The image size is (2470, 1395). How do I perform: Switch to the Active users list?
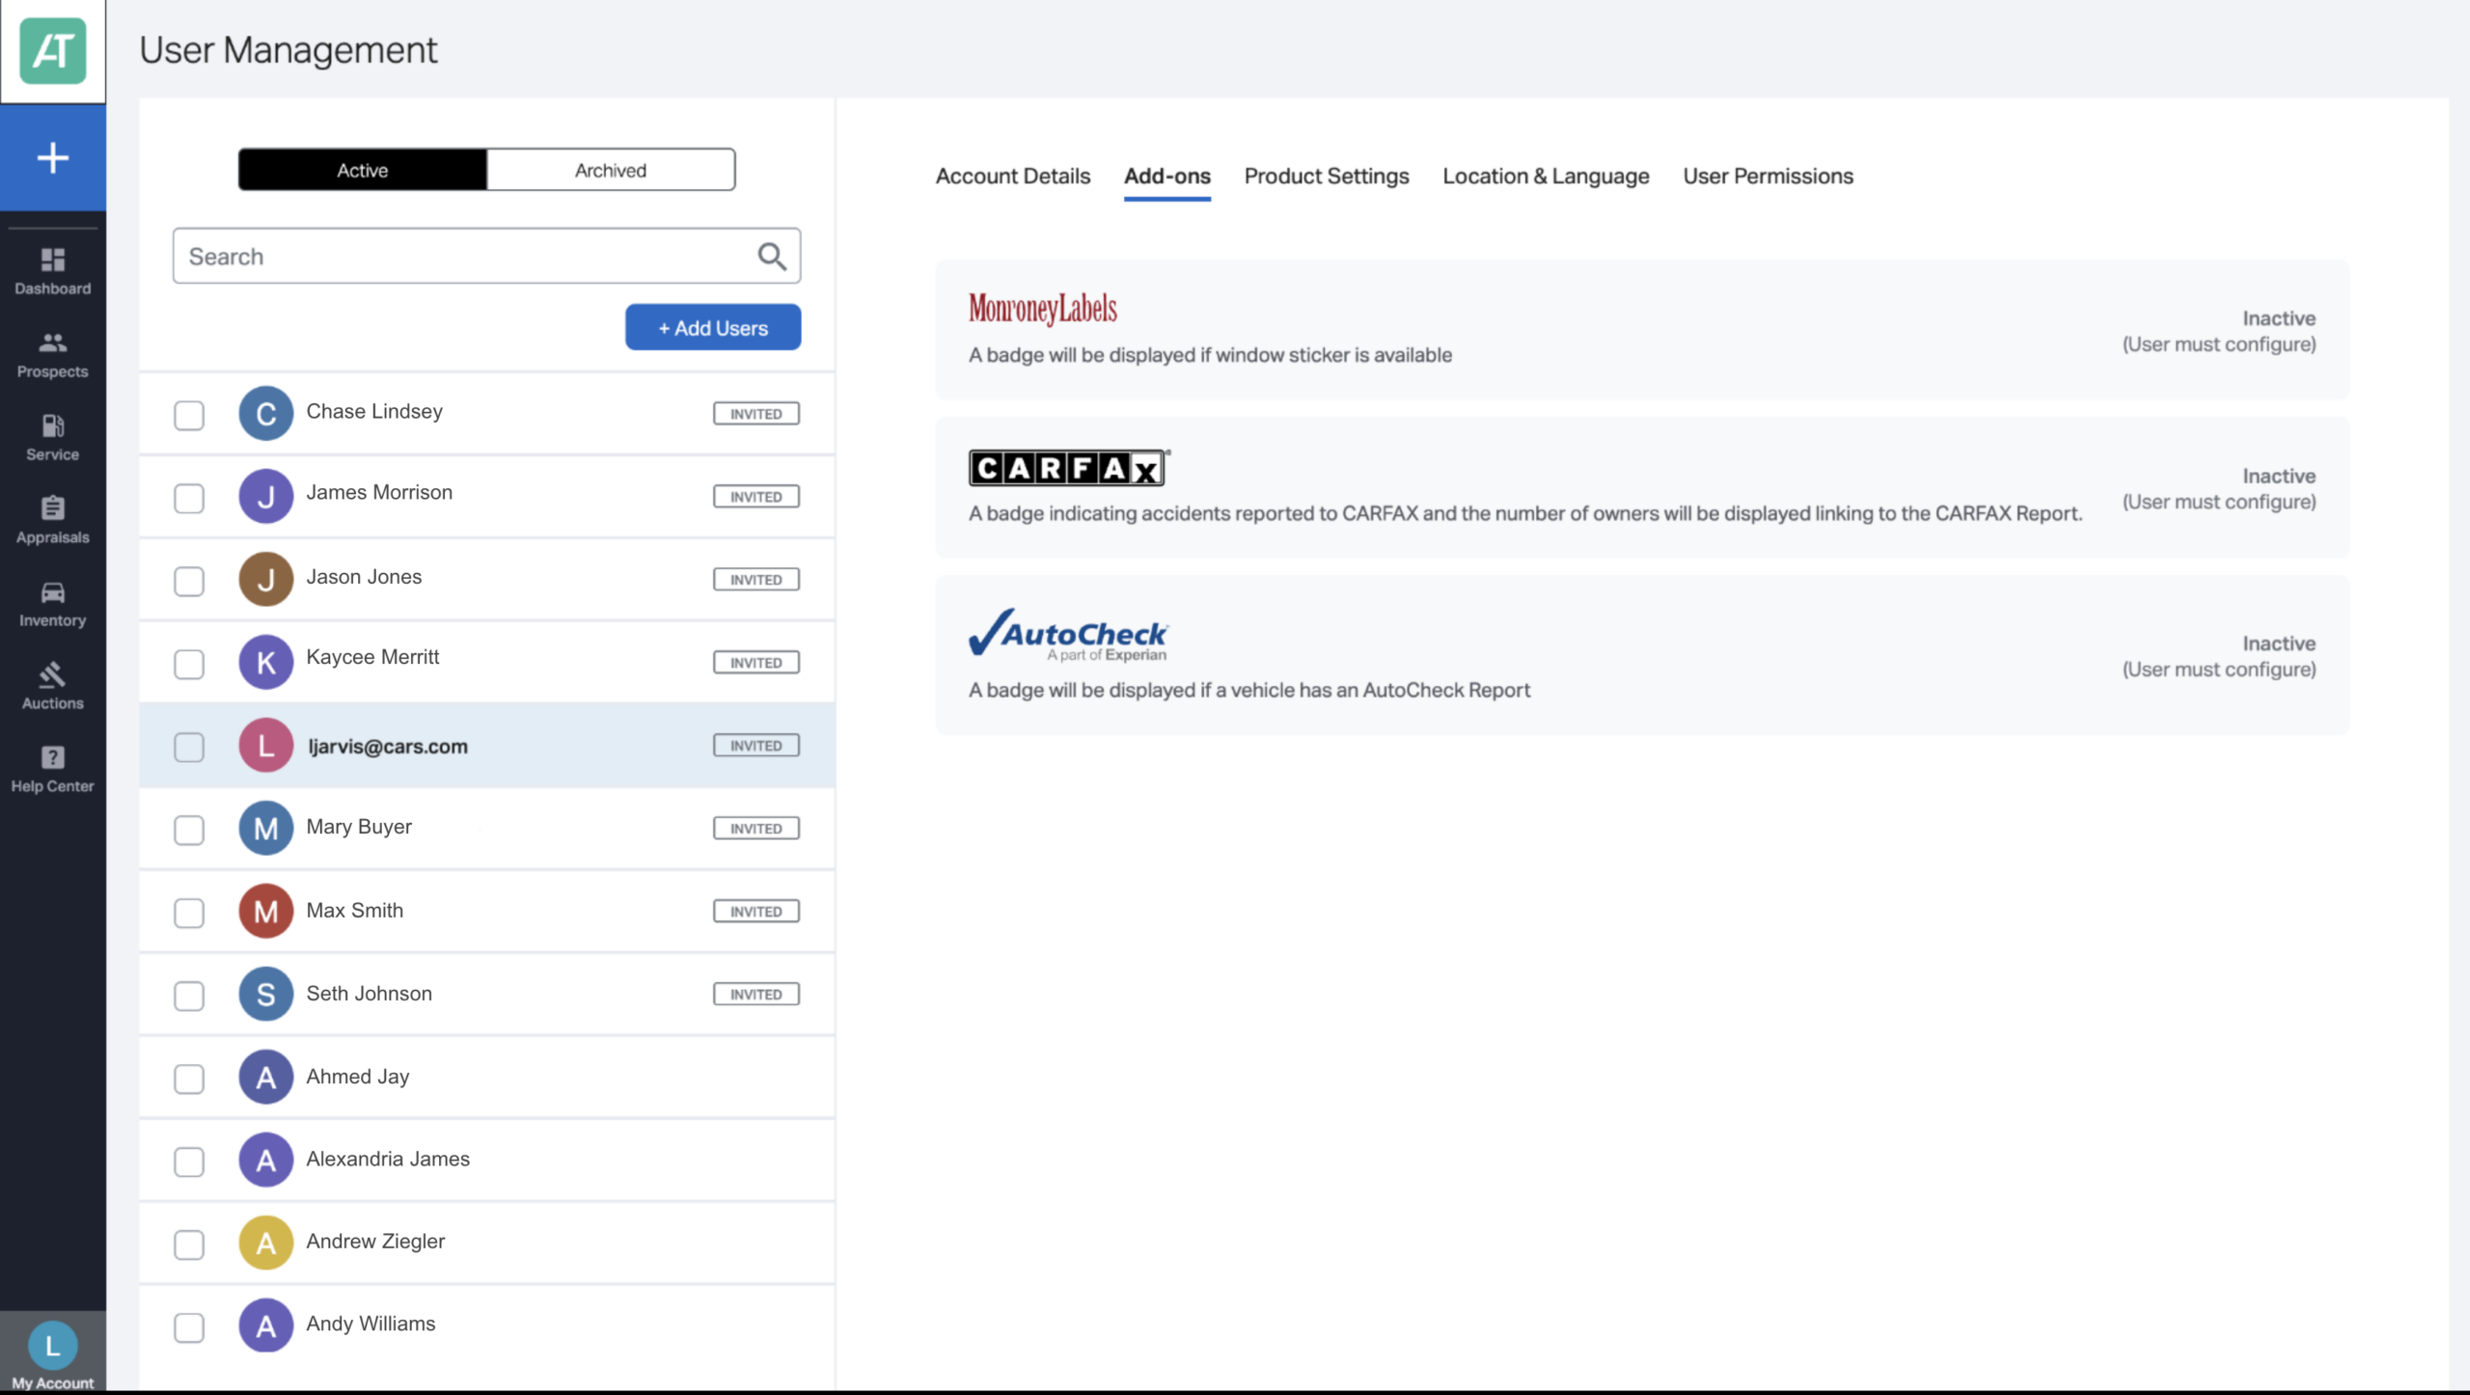(x=363, y=170)
